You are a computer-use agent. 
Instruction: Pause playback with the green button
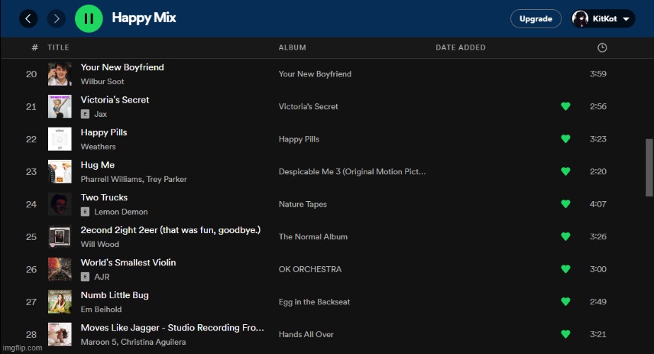tap(88, 19)
